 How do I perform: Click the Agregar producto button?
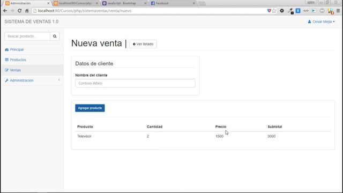click(x=90, y=108)
